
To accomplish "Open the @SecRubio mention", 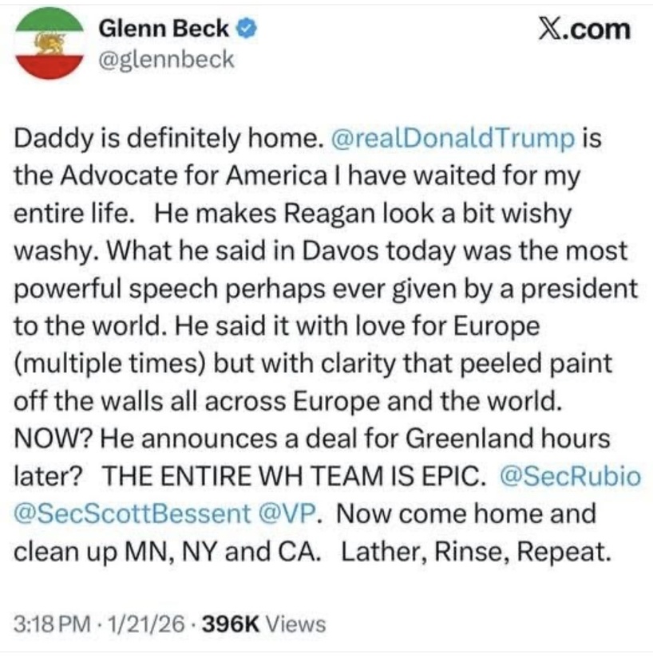I will point(568,476).
